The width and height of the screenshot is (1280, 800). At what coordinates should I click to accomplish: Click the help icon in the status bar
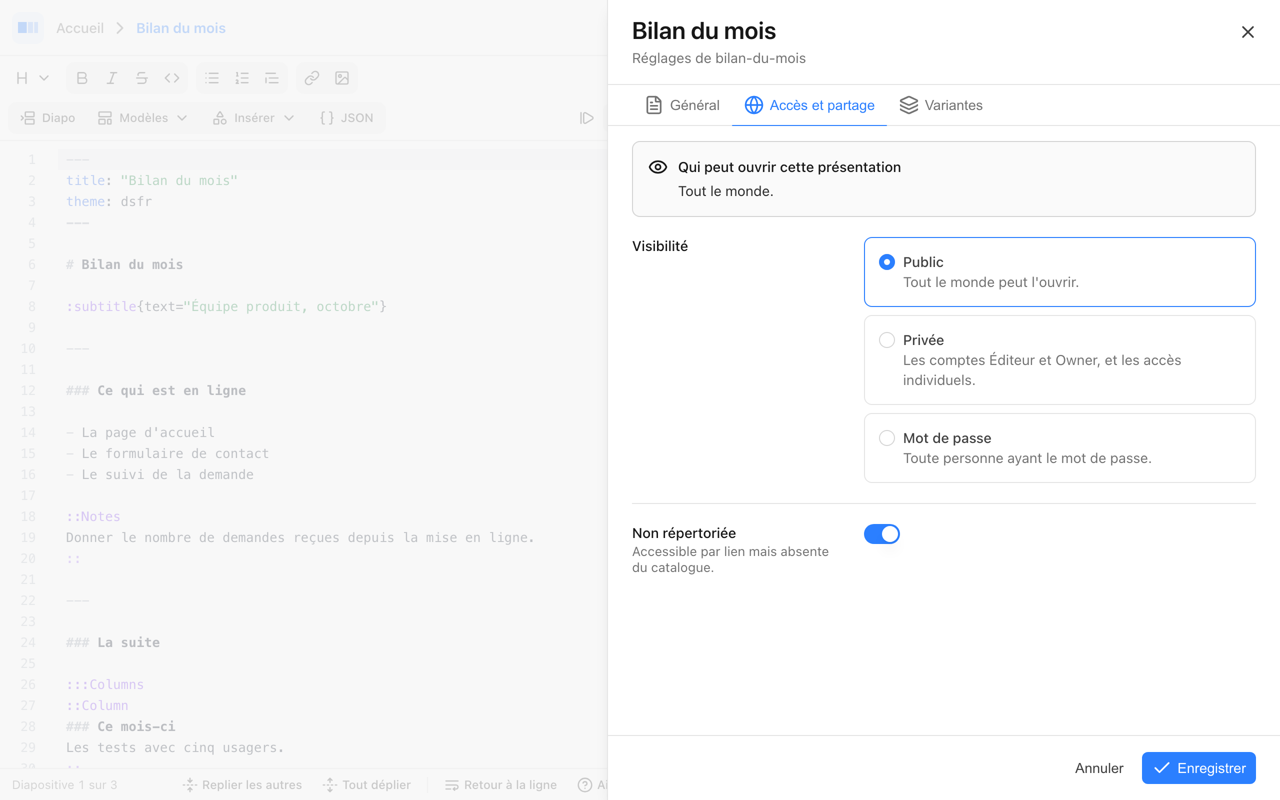pyautogui.click(x=584, y=784)
